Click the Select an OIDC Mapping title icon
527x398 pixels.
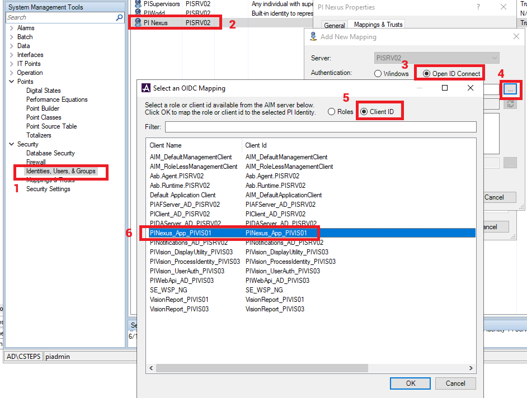point(146,88)
